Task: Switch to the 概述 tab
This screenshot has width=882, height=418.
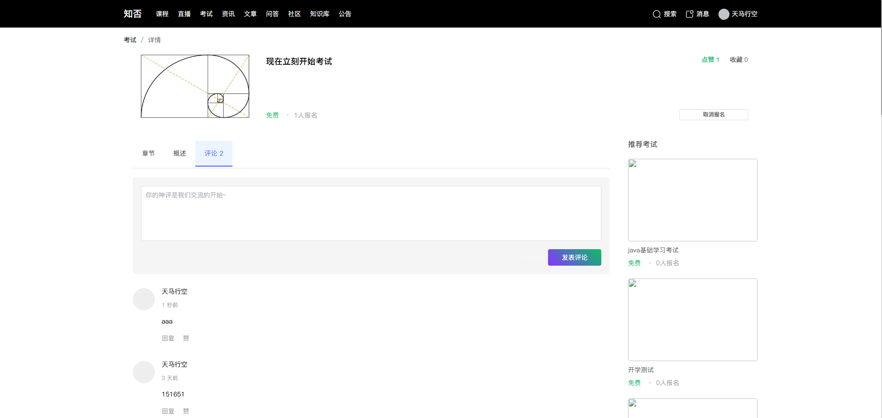Action: coord(180,153)
